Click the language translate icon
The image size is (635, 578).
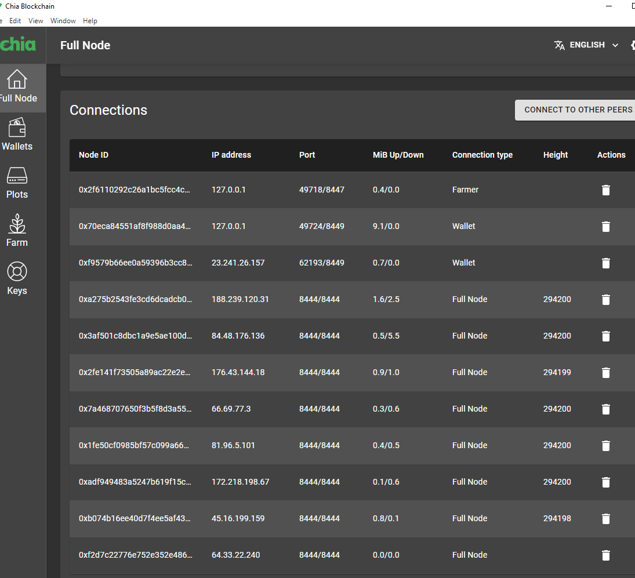click(x=559, y=45)
